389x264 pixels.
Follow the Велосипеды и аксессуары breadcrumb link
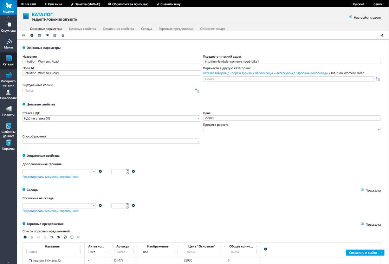274,73
